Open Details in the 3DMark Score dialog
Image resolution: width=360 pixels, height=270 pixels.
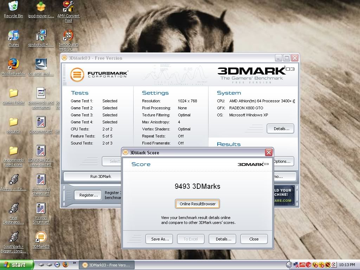coord(223,239)
